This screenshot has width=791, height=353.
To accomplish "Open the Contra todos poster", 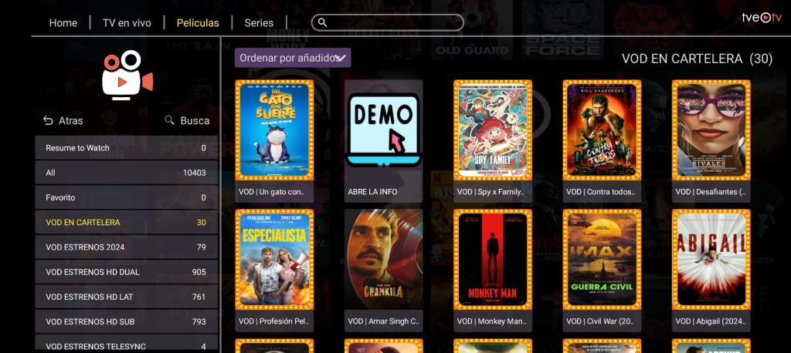I will tap(602, 130).
